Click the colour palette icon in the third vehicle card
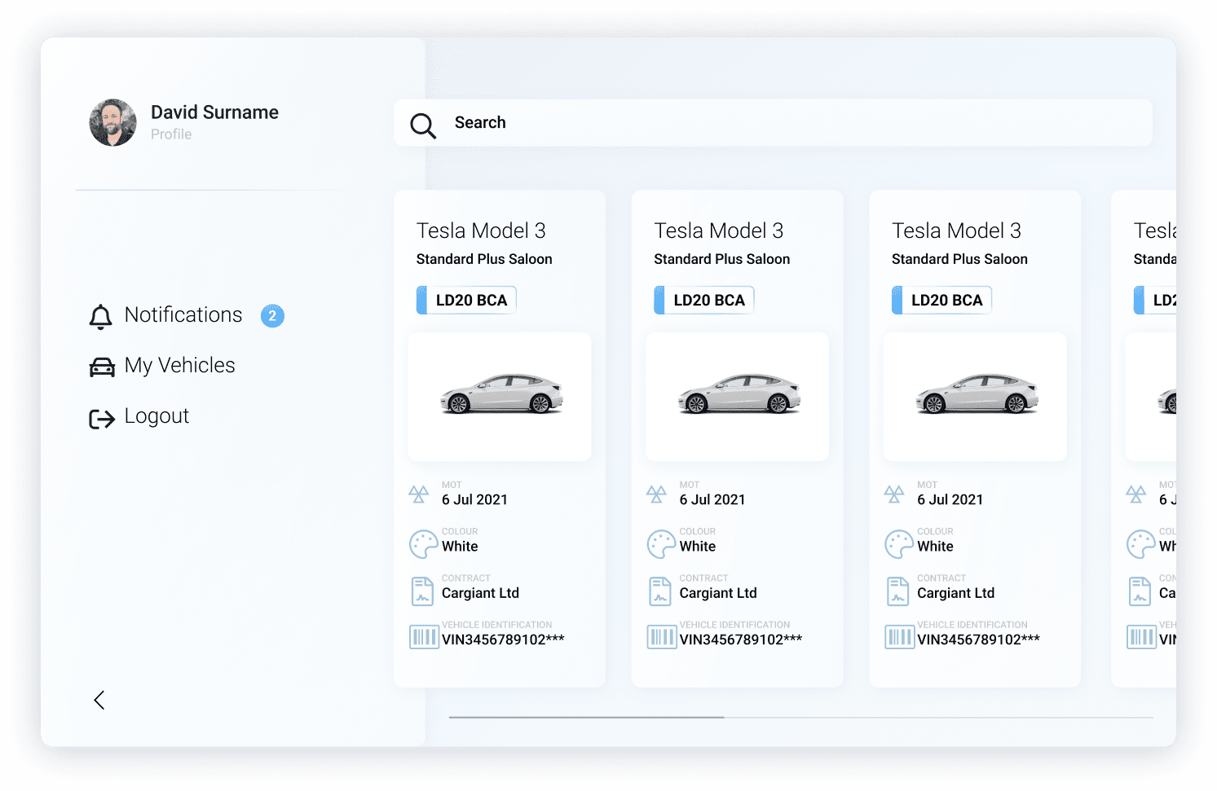 tap(899, 544)
